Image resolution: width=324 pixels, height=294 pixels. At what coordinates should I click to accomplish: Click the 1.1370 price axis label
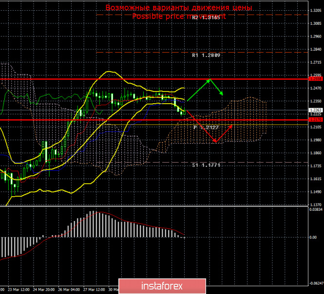coord(316,204)
